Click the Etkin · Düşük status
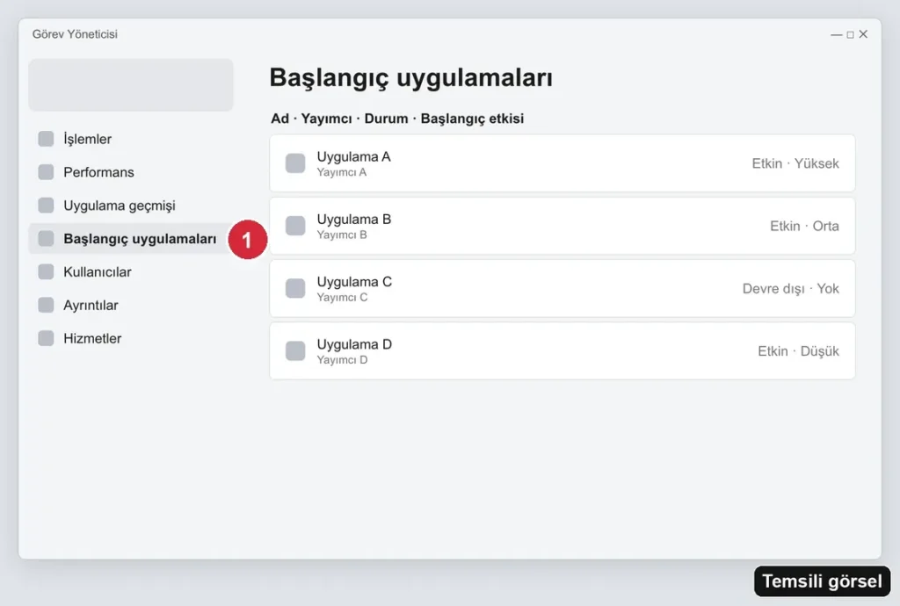 tap(798, 351)
